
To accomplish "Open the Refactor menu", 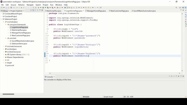I will pyautogui.click(x=21, y=5).
